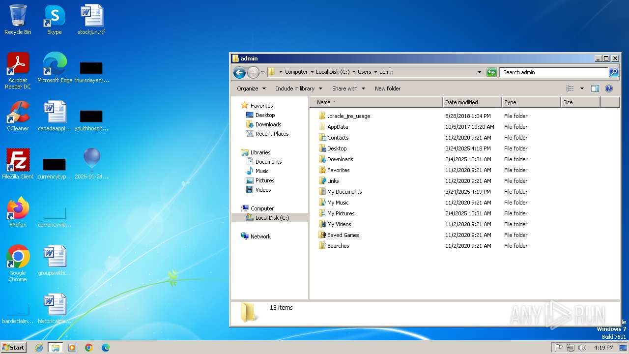The height and width of the screenshot is (354, 629).
Task: Expand the arrow after Users breadcrumb
Action: point(375,72)
